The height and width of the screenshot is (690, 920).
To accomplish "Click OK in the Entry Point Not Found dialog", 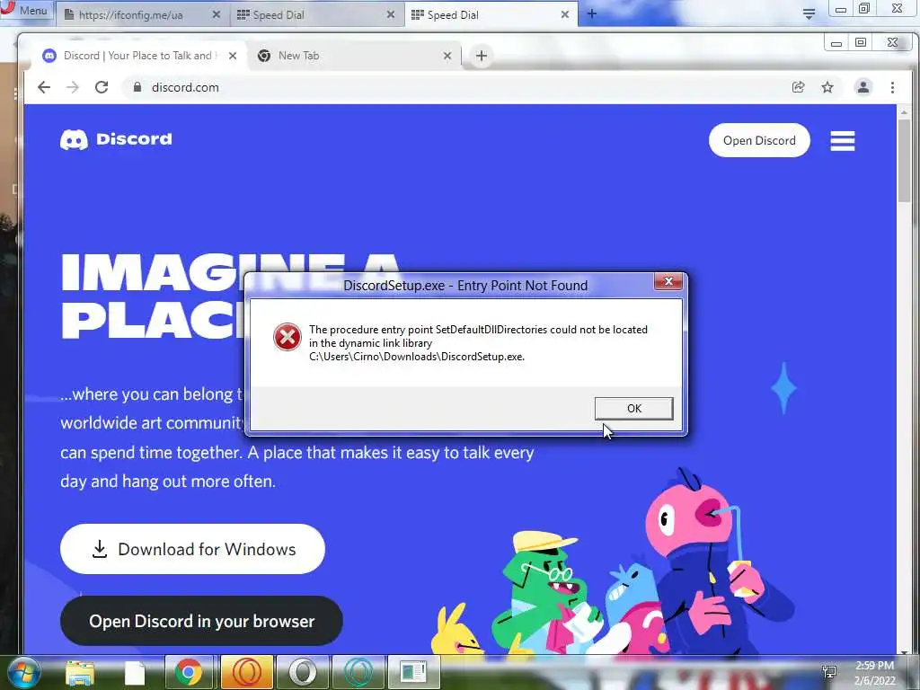I will point(633,409).
